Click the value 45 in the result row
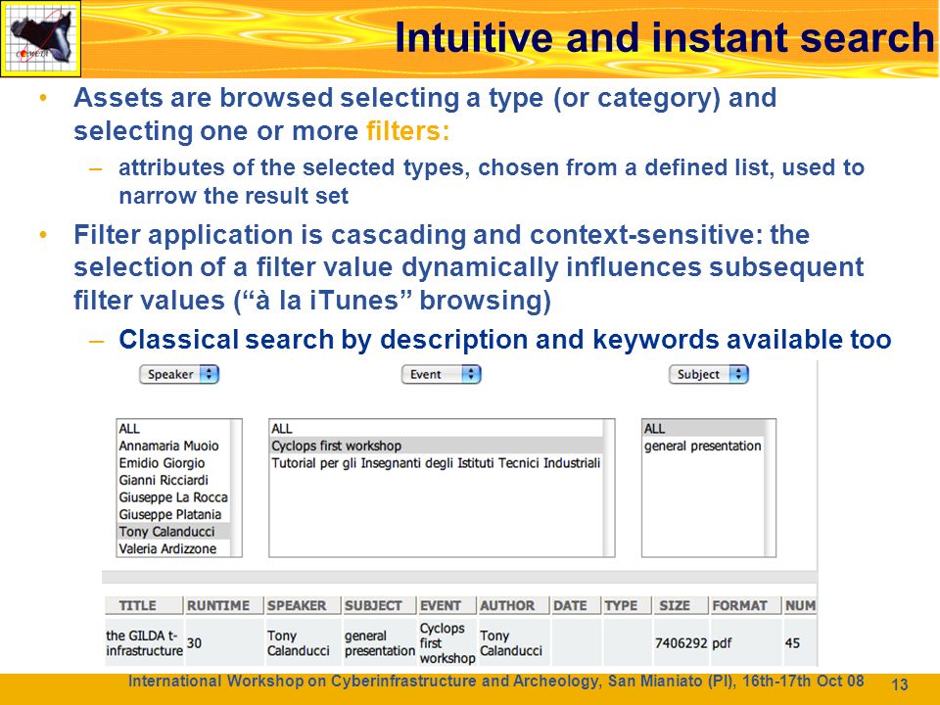Screen dimensions: 940x705 (x=792, y=643)
